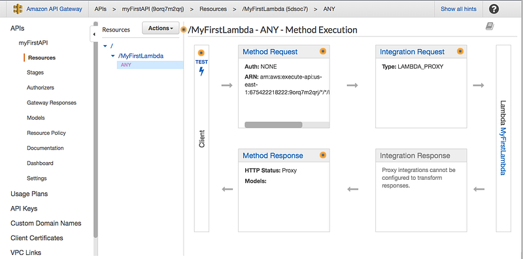Screen dimensions: 523x259
Task: Open Stages in the left navigation
Action: 35,73
